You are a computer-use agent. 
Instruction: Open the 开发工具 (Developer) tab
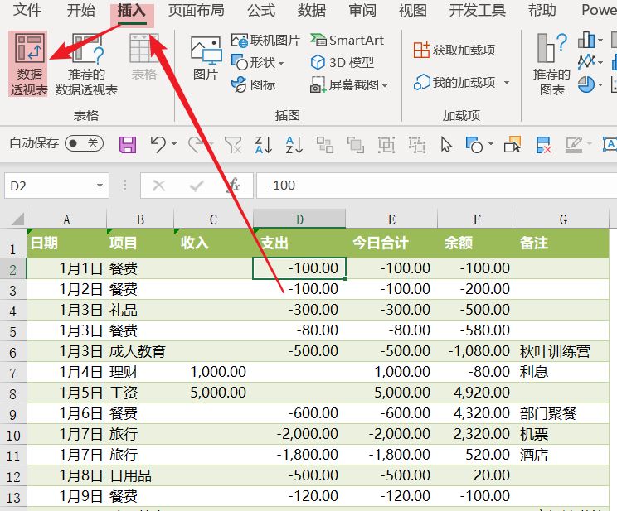click(x=478, y=10)
